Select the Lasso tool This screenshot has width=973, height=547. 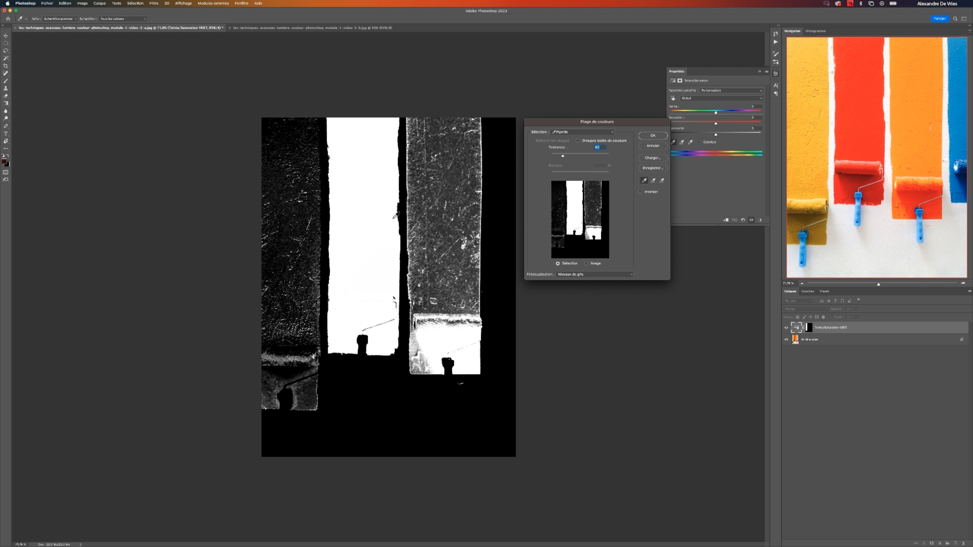(x=6, y=51)
